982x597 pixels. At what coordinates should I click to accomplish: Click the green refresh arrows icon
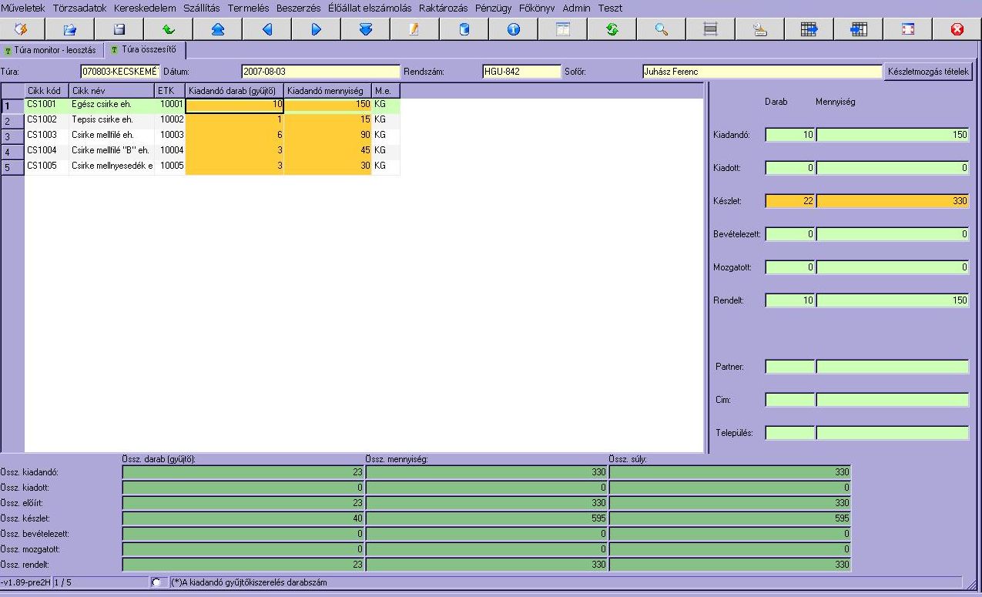point(612,29)
